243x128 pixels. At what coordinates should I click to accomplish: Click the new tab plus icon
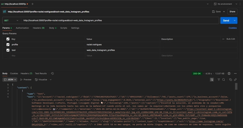[33, 4]
